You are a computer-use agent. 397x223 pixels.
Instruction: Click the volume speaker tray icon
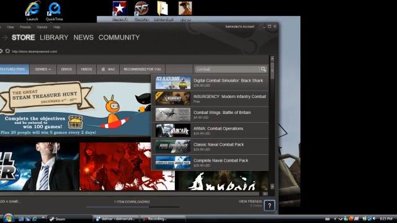pos(375,219)
